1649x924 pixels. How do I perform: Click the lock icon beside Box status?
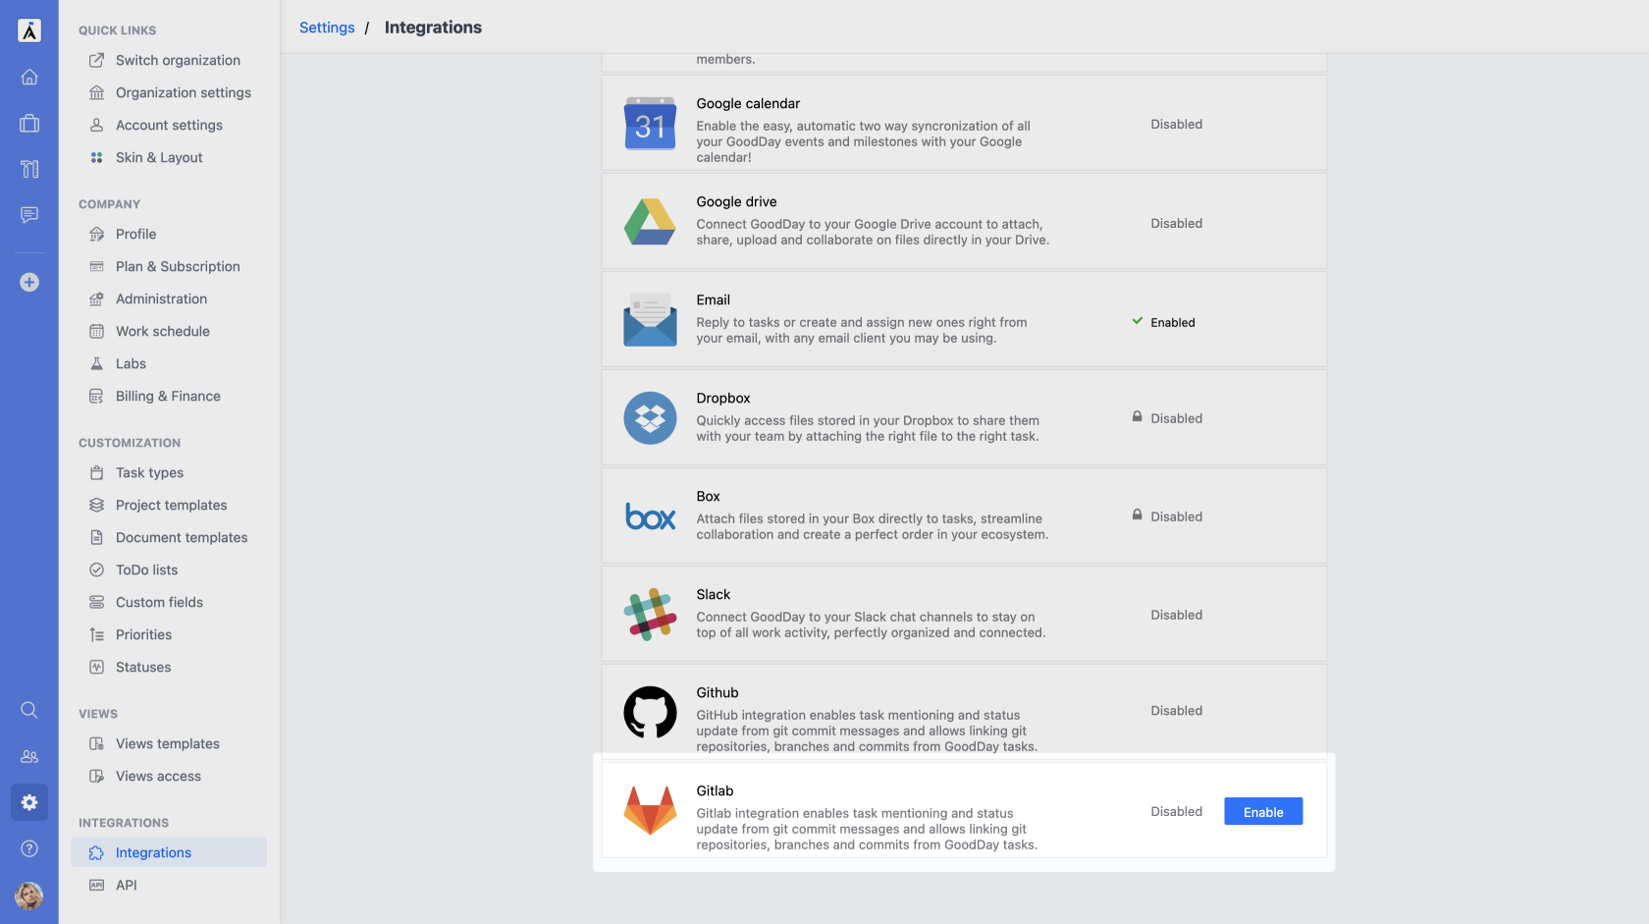[x=1137, y=516]
